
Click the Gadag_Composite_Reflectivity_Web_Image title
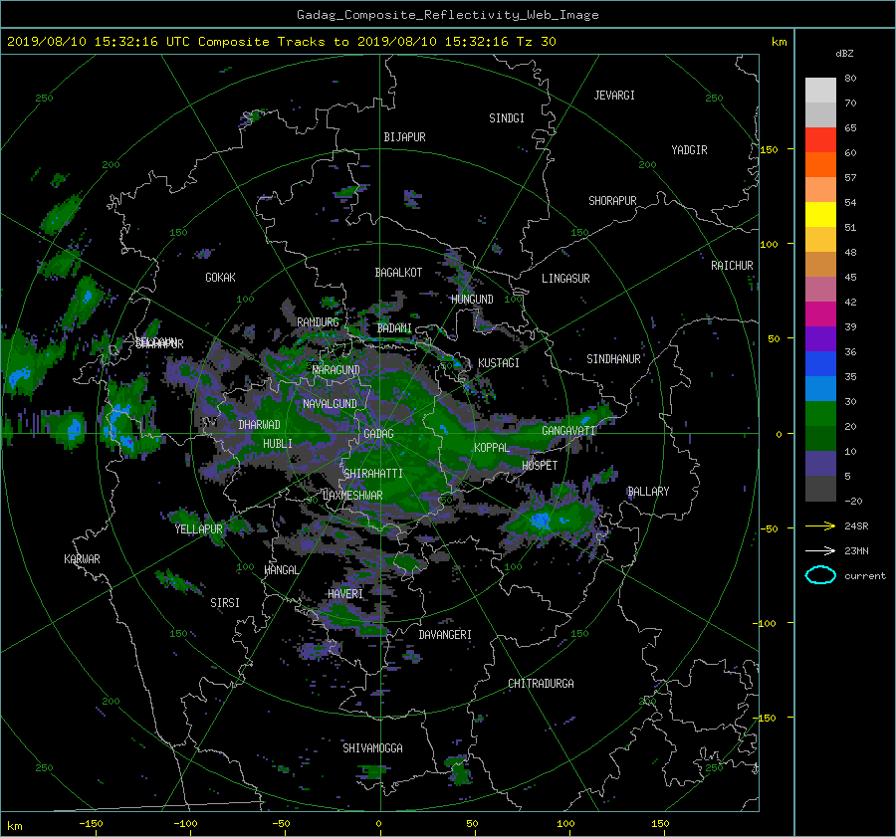tap(447, 15)
